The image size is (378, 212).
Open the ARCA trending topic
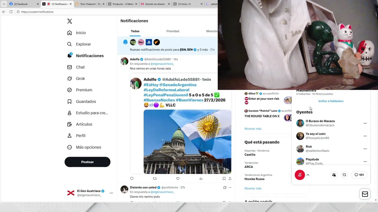(x=249, y=167)
